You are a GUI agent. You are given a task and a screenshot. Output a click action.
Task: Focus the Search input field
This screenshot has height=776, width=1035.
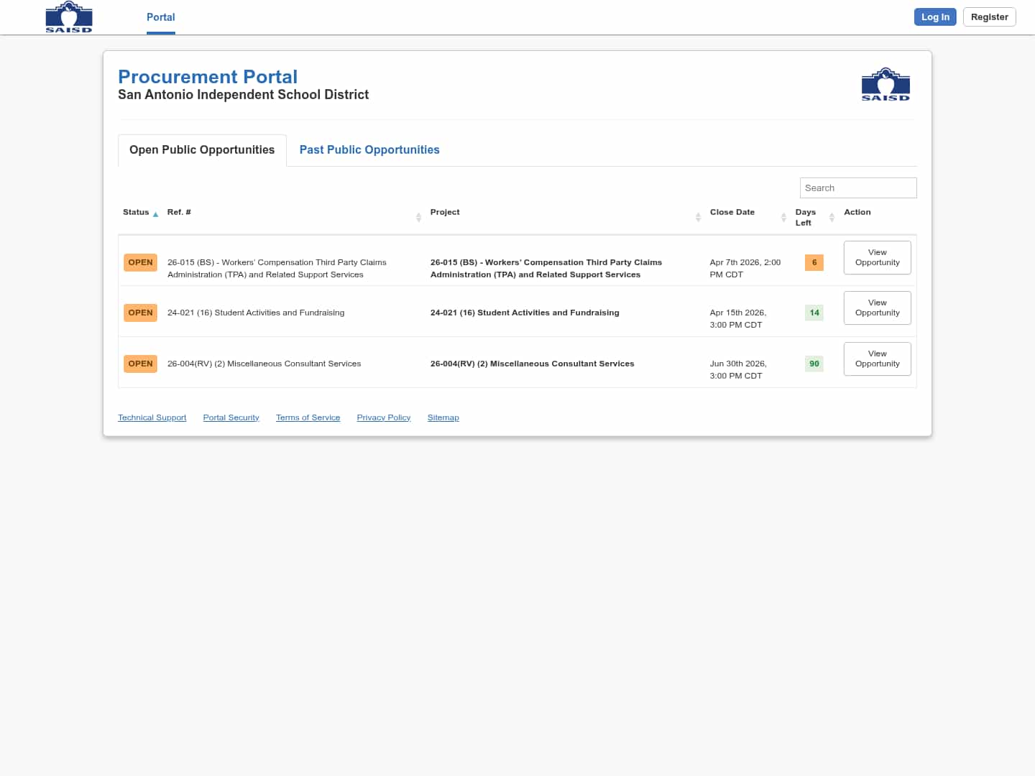857,188
